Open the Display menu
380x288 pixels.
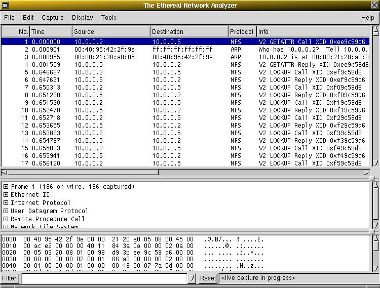[83, 18]
